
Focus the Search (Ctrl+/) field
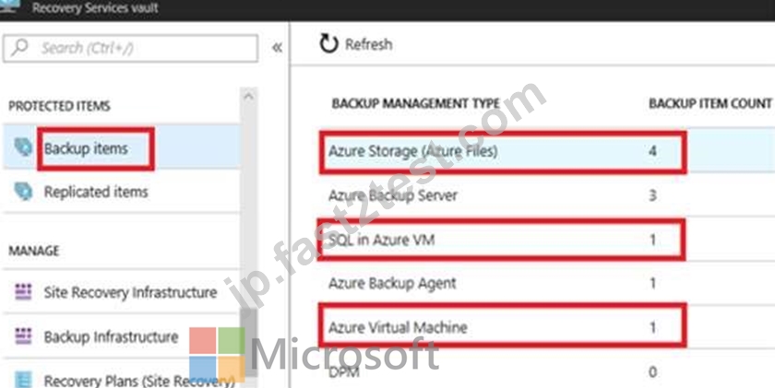[x=130, y=48]
